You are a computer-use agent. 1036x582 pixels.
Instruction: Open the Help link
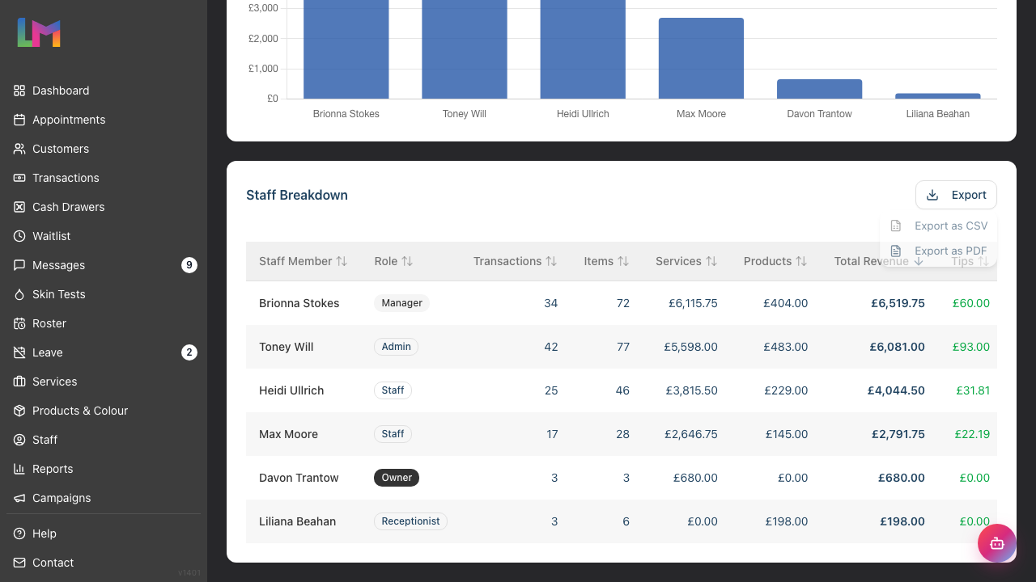pyautogui.click(x=45, y=533)
